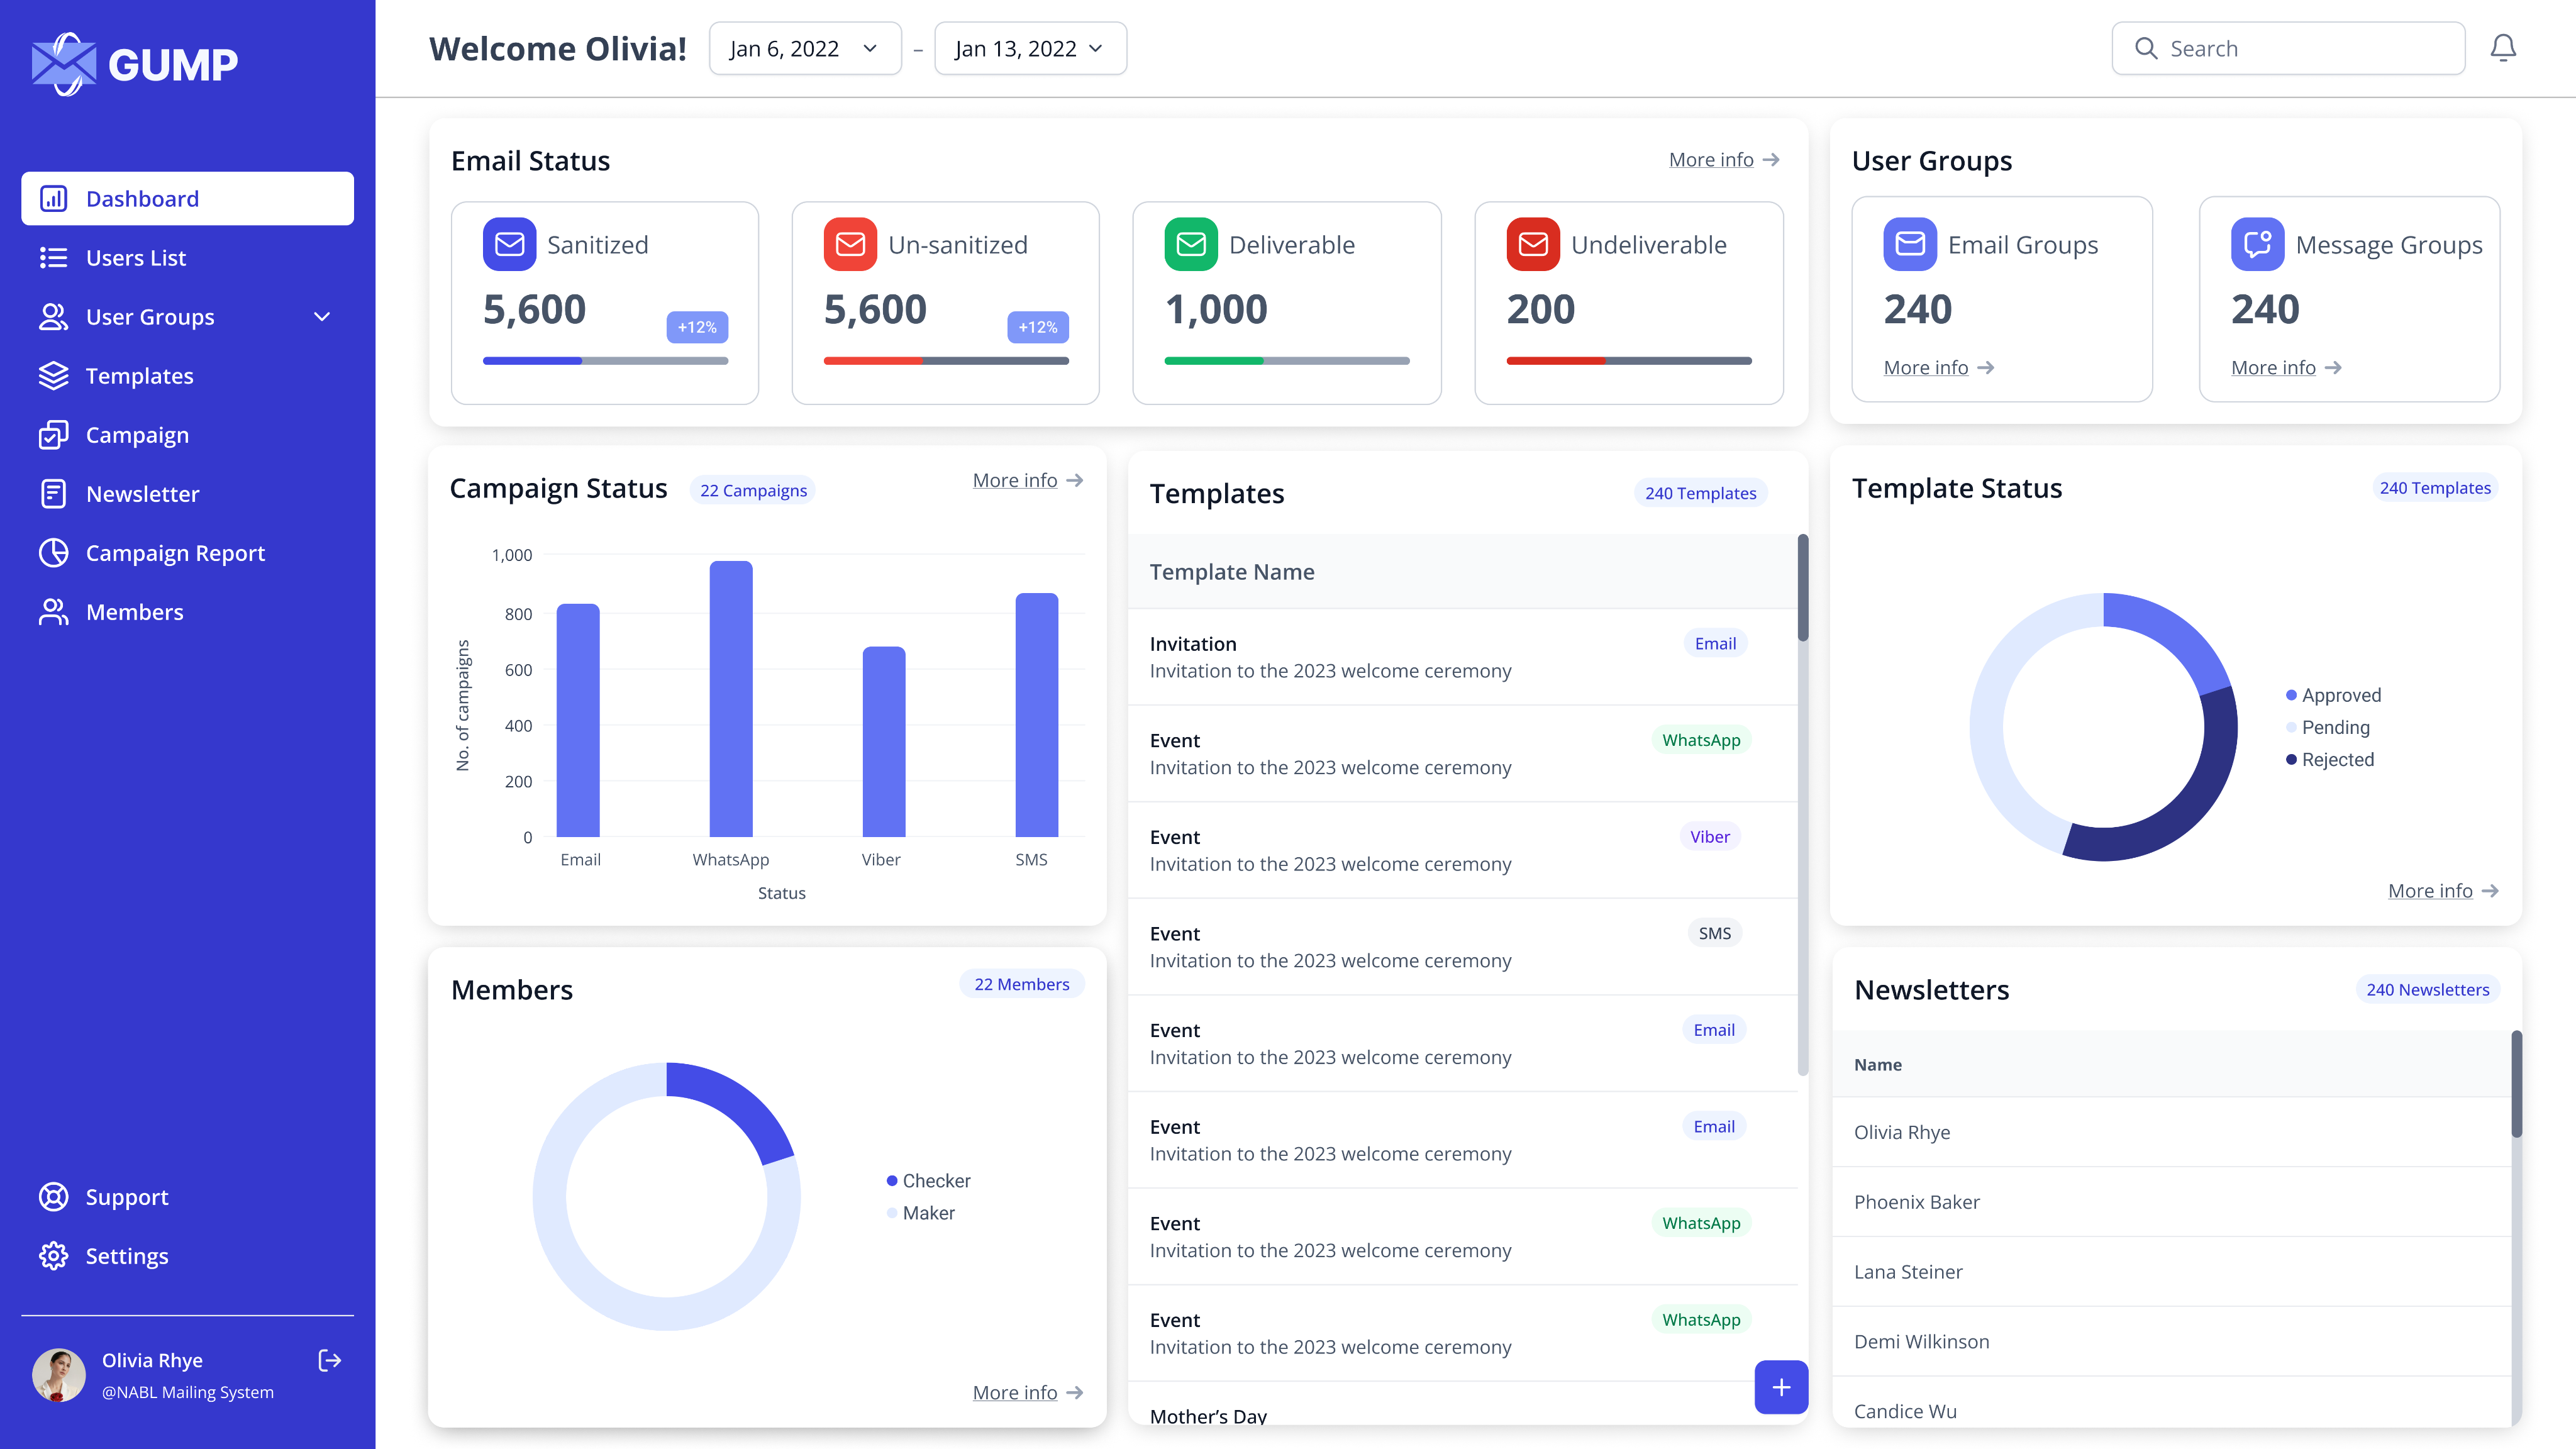This screenshot has height=1449, width=2576.
Task: Select Lana Steiner in Newsletters
Action: point(2172,1272)
